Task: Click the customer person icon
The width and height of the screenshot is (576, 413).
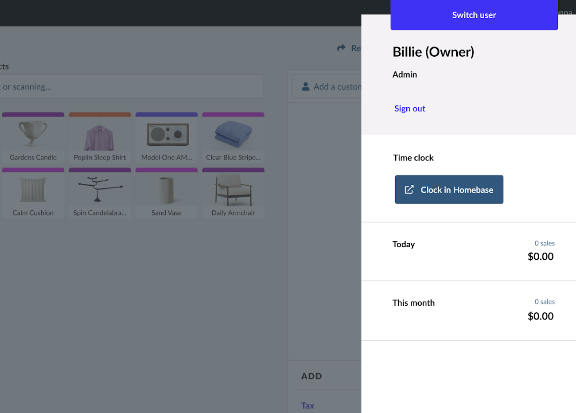Action: click(306, 86)
